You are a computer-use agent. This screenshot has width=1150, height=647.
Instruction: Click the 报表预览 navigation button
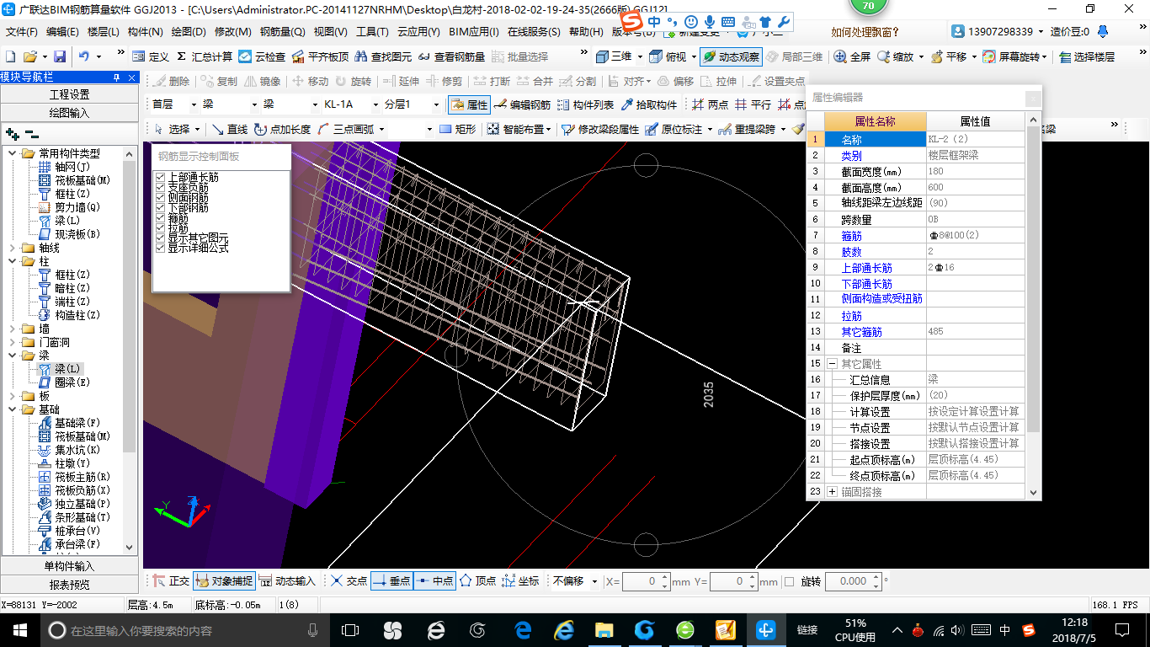tap(69, 585)
